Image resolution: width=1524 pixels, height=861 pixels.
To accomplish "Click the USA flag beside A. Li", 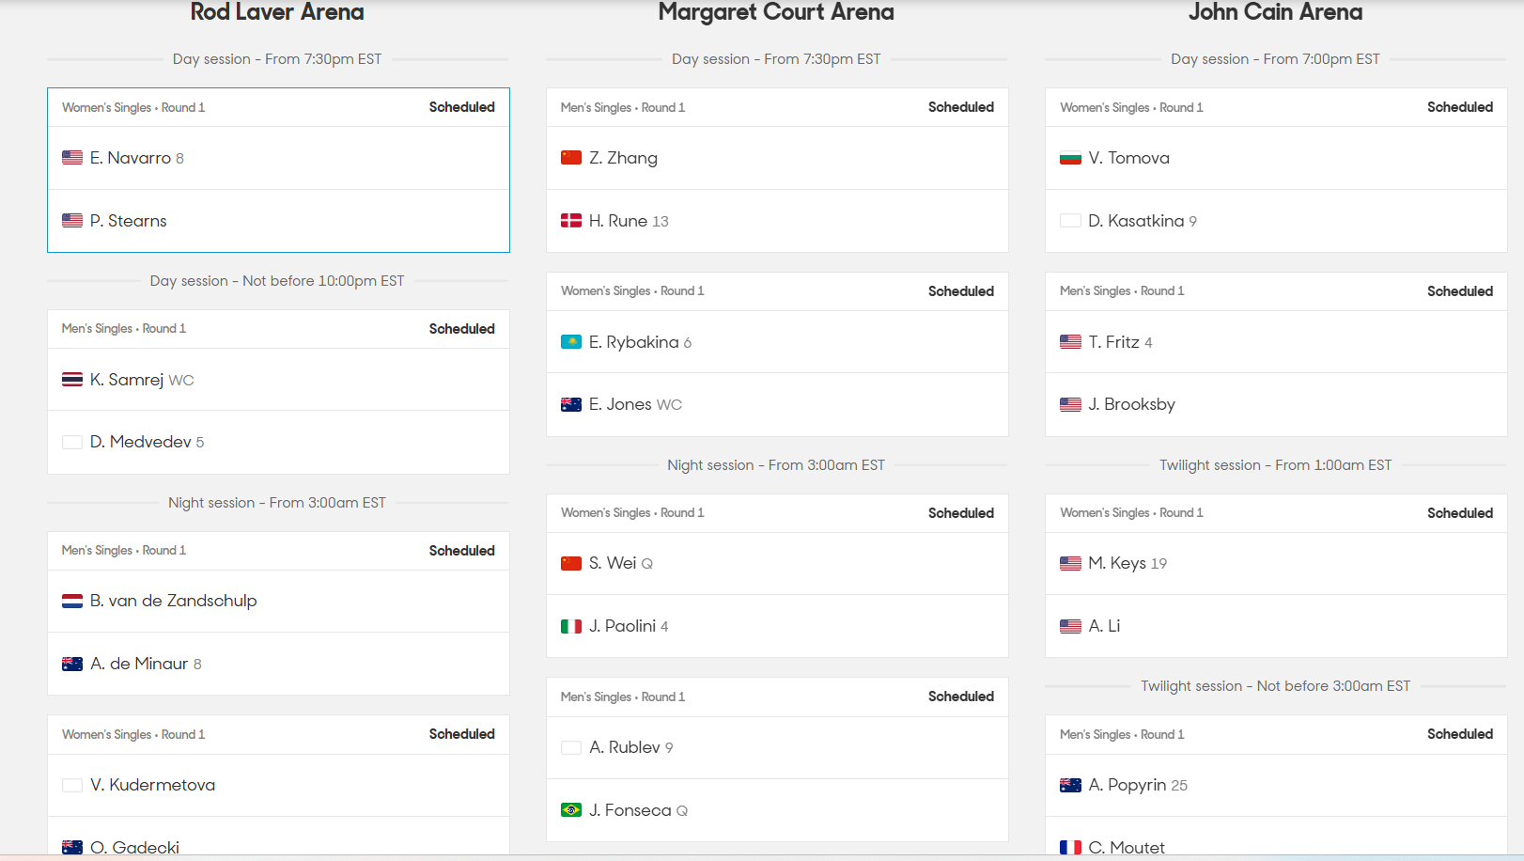I will 1070,626.
